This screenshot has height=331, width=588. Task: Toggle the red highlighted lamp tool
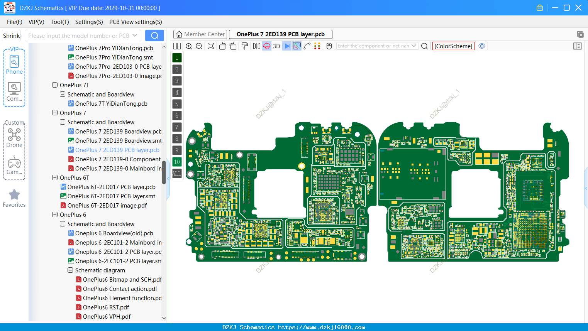[x=267, y=46]
